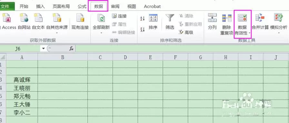Viewport: 289px width, 123px height.
Task: Select column E header
Action: click(x=150, y=57)
